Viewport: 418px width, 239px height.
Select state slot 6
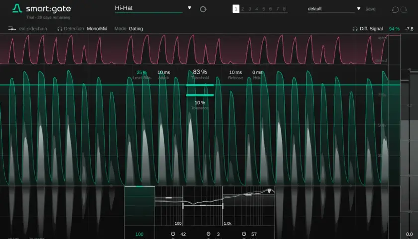pyautogui.click(x=270, y=9)
